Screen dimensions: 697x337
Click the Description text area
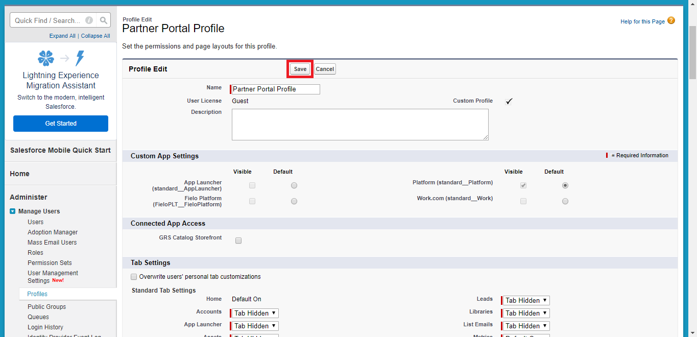click(x=360, y=124)
